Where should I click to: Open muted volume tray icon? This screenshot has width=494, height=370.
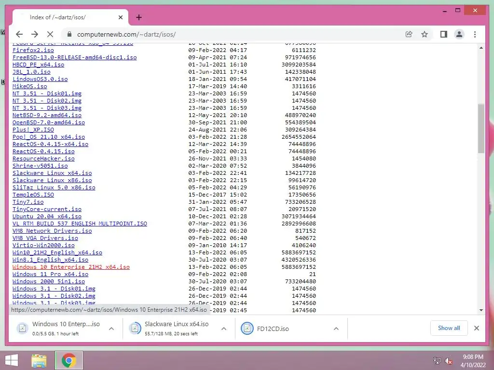[x=449, y=361]
